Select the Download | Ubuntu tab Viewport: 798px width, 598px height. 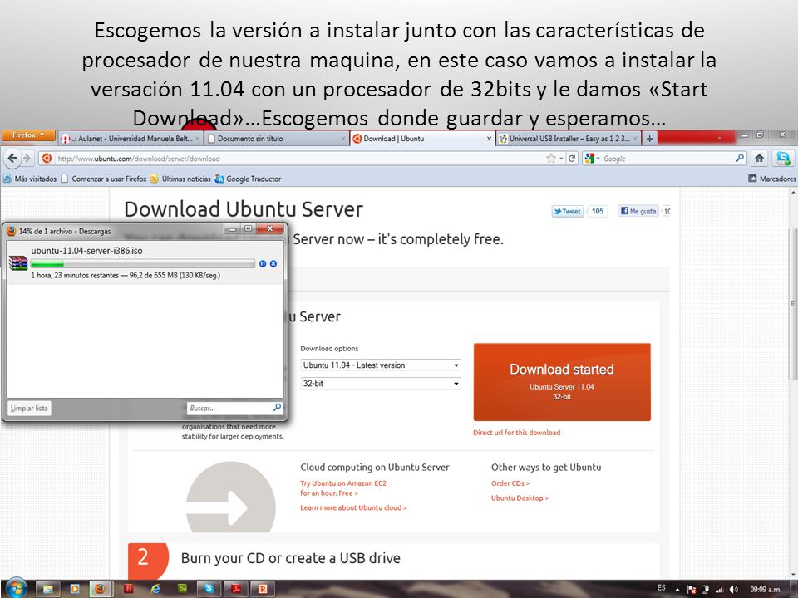coord(422,139)
